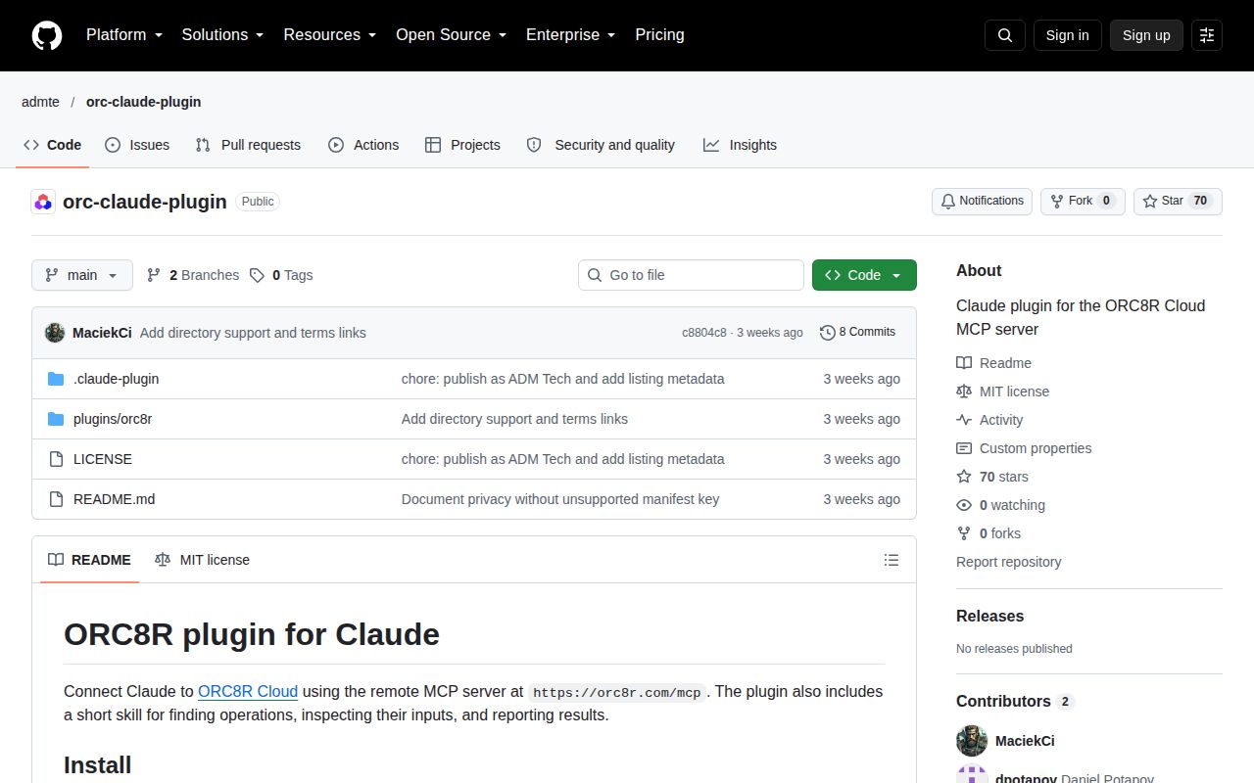Click the branch icon beside Branches
The height and width of the screenshot is (783, 1254).
(x=154, y=275)
